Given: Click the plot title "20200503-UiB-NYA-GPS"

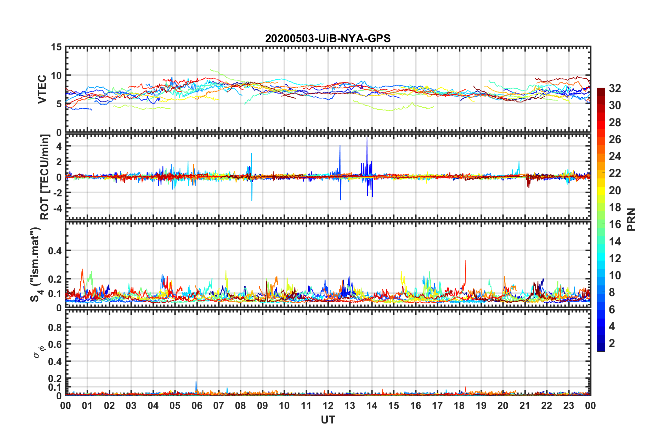Looking at the screenshot, I should coord(328,38).
